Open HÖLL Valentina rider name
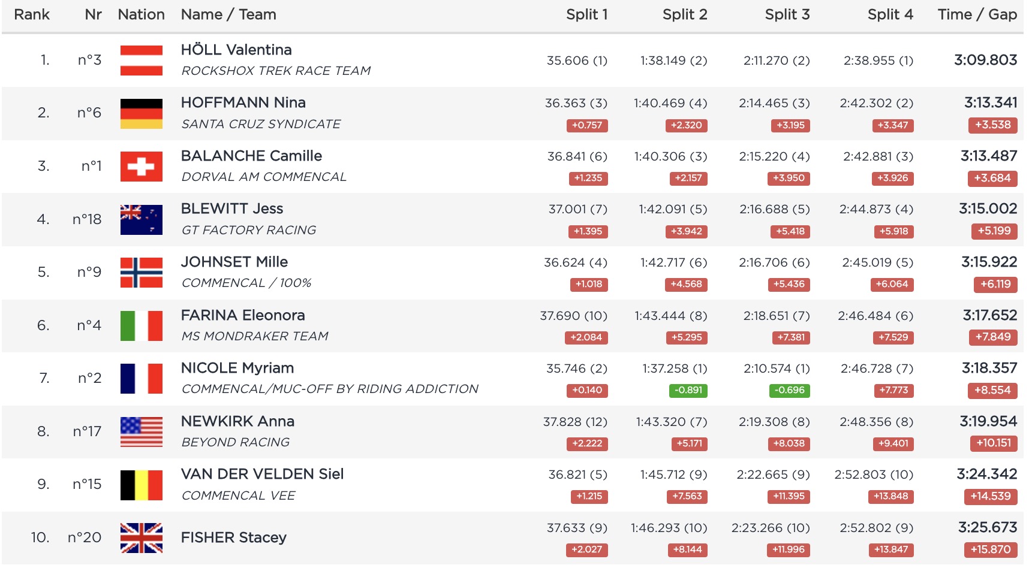The height and width of the screenshot is (568, 1029). pos(236,50)
